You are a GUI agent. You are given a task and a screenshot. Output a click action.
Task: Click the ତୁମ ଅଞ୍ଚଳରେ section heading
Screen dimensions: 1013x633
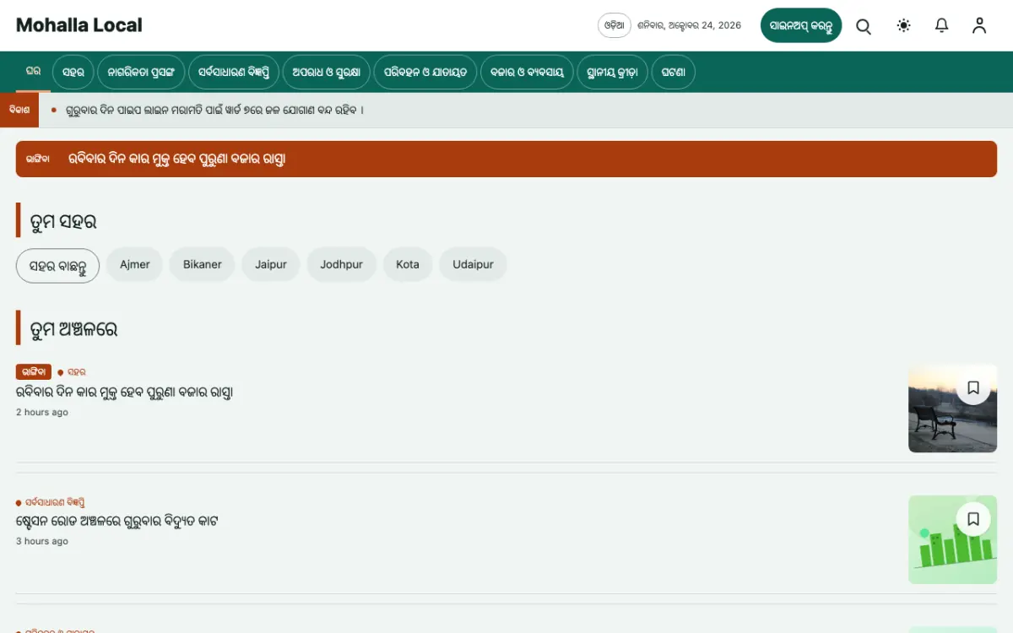tap(73, 329)
